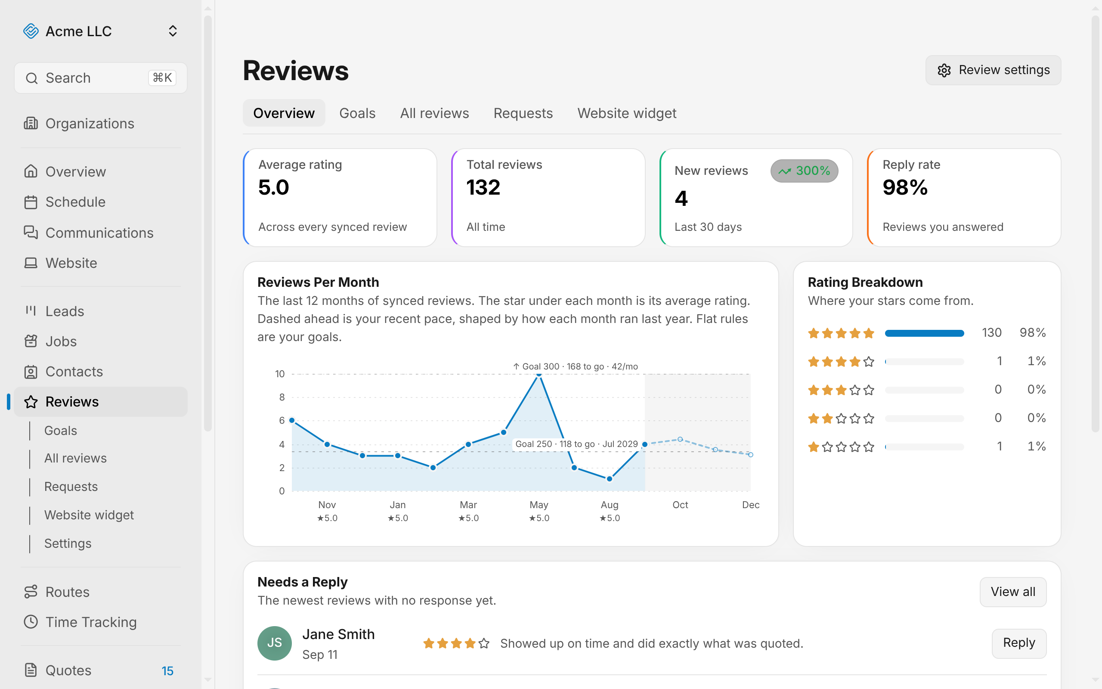Image resolution: width=1102 pixels, height=689 pixels.
Task: Switch to the Goals tab
Action: click(357, 113)
